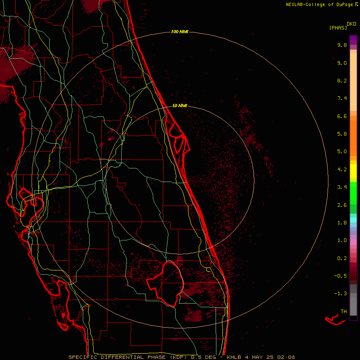The height and width of the screenshot is (360, 360).
Task: Click the 50 NMI range ring label
Action: pos(180,106)
